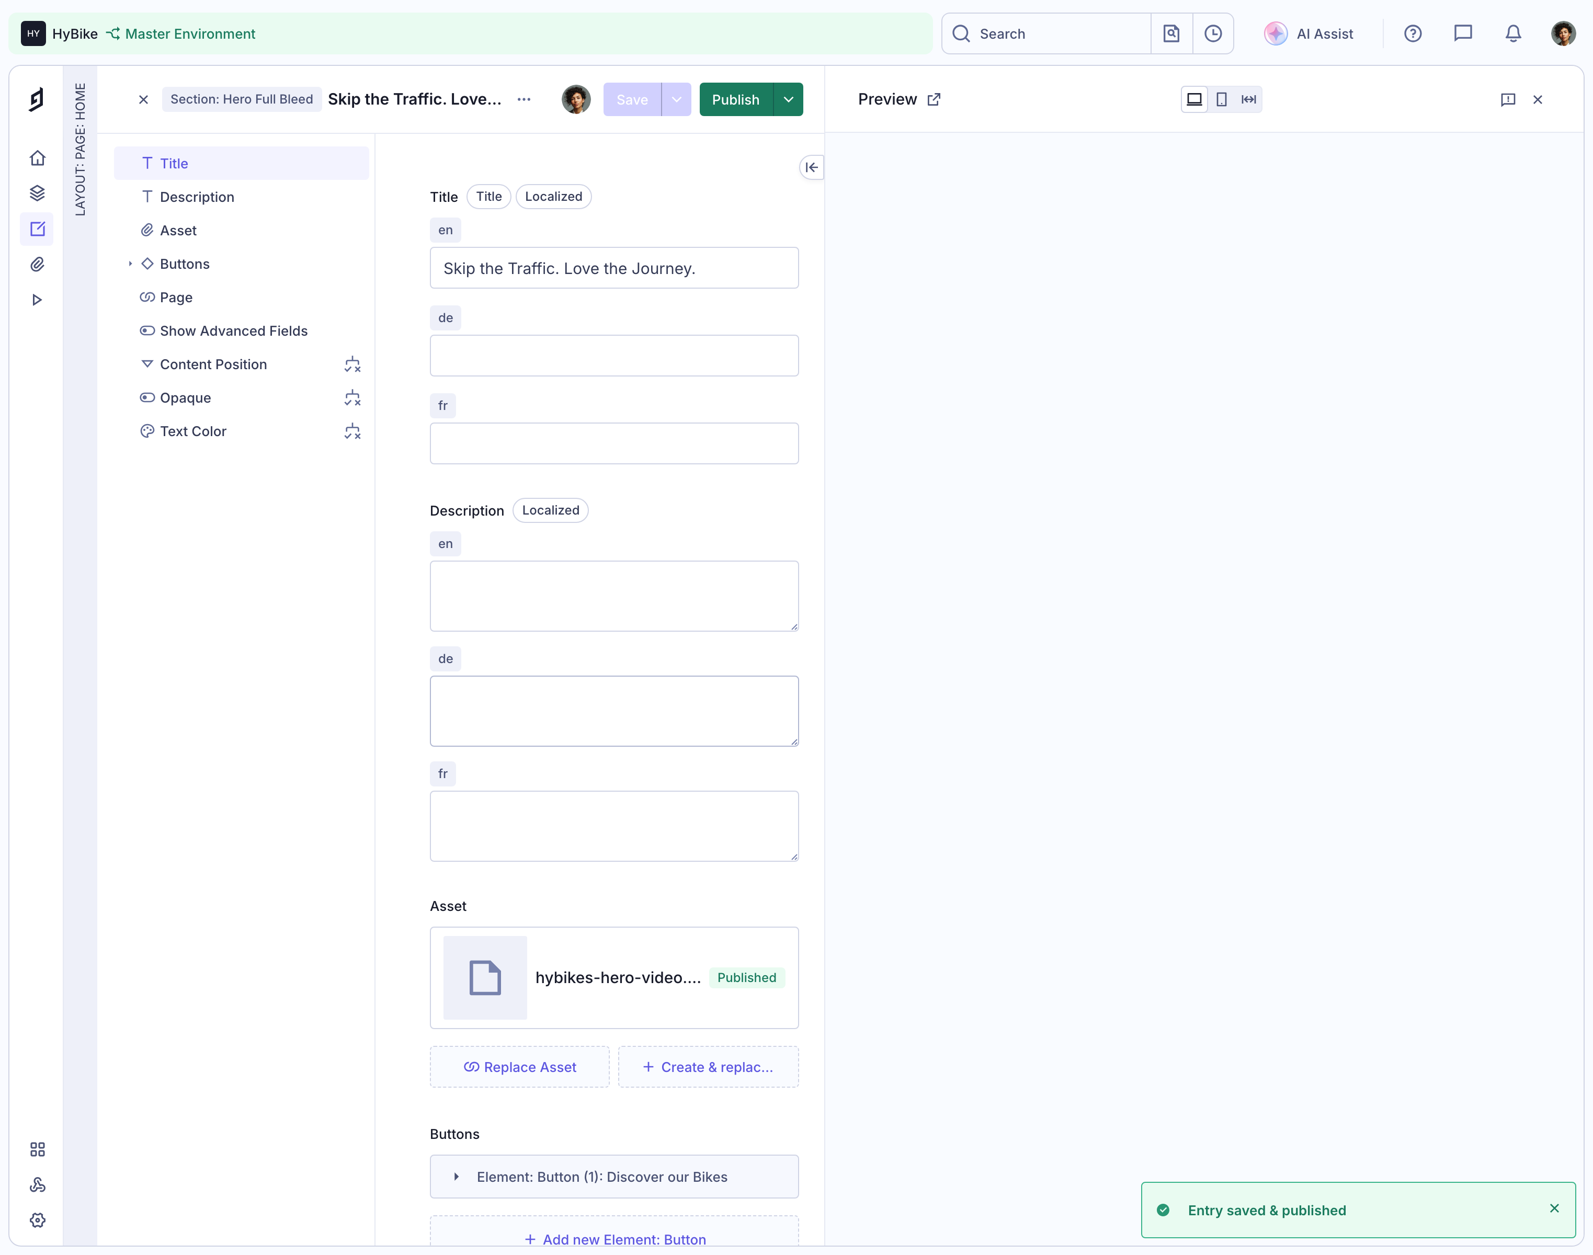Open the Master Environment switcher

tap(181, 34)
